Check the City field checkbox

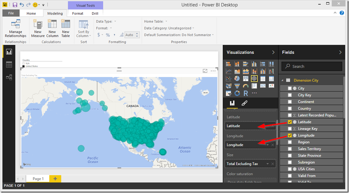click(290, 88)
